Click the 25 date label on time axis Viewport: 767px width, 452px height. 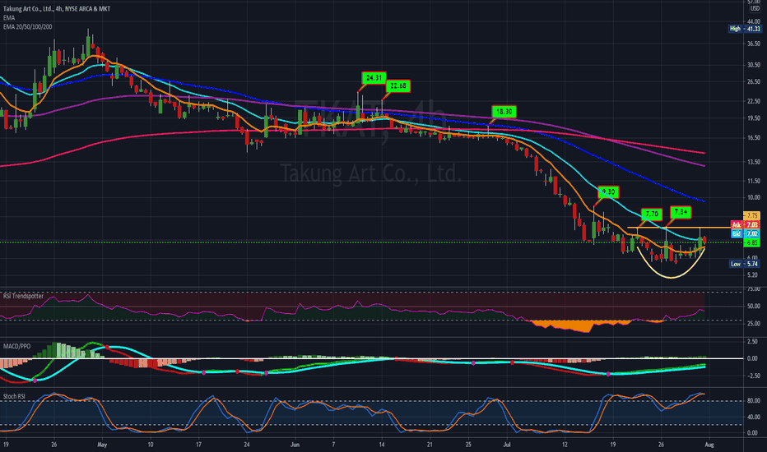click(x=468, y=445)
